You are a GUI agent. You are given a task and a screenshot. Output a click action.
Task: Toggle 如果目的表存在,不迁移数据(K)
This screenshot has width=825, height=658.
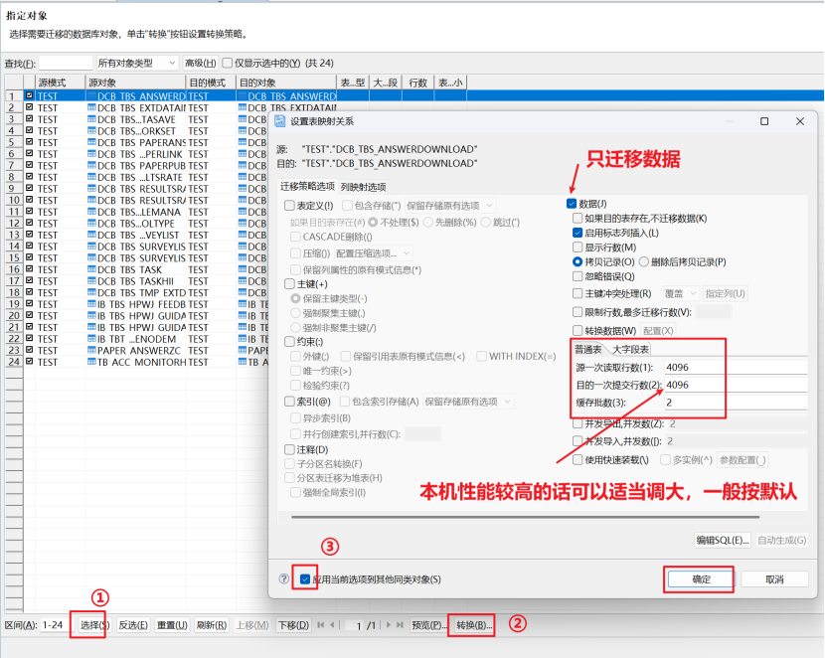point(577,219)
